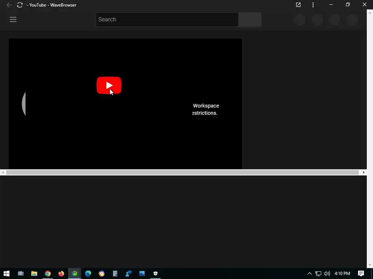Expand hidden system tray icons
This screenshot has width=373, height=279.
coord(310,274)
